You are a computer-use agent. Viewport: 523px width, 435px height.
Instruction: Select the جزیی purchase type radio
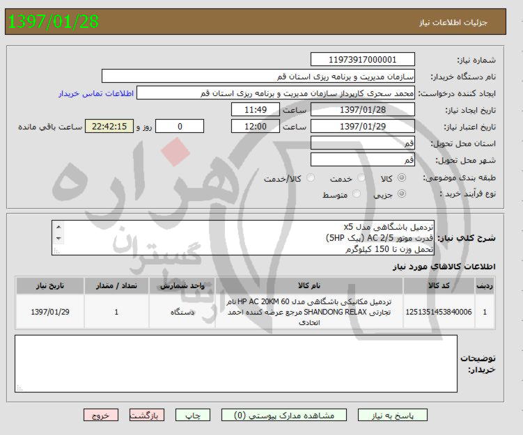[x=402, y=193]
